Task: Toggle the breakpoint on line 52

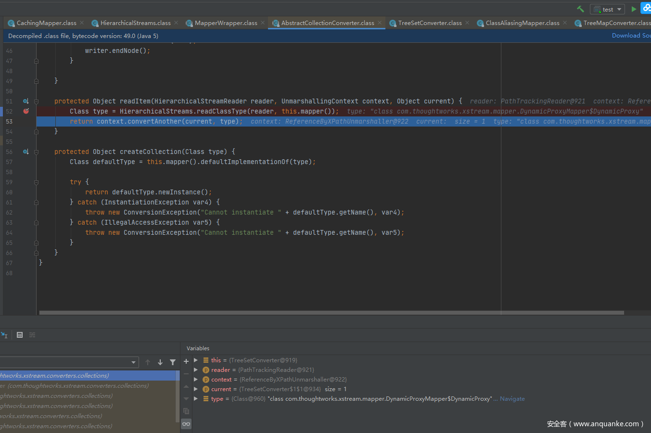Action: 26,111
